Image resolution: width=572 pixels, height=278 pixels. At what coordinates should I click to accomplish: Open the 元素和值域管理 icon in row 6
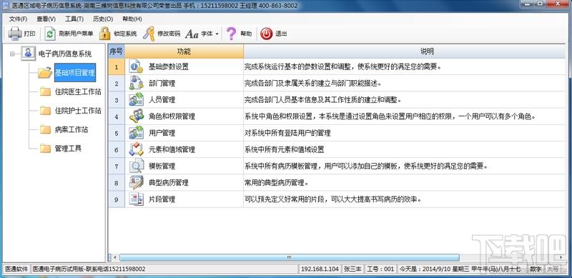pos(136,149)
